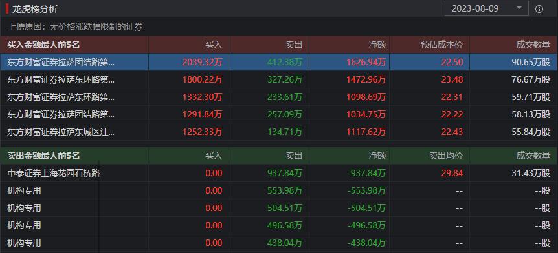Click the -553.98万 net amount cell
The image size is (558, 253).
[x=366, y=190]
